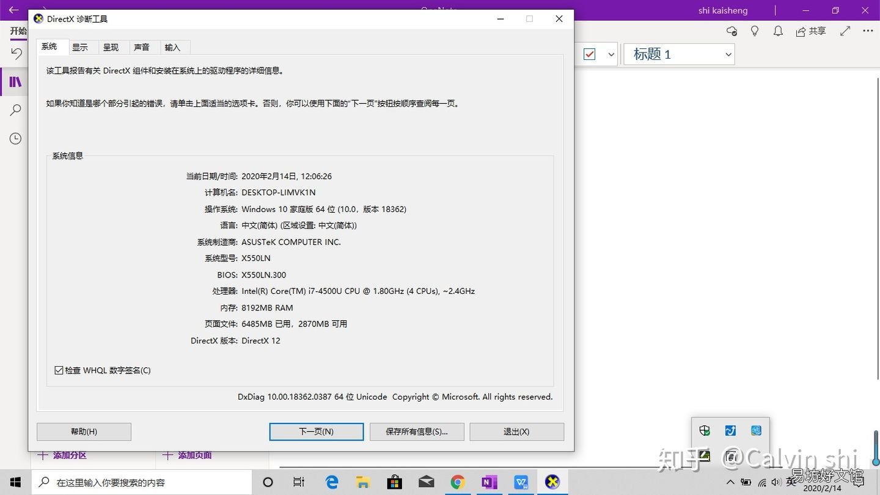Screen dimensions: 880x495
Task: Open Cortana circle icon
Action: (x=268, y=482)
